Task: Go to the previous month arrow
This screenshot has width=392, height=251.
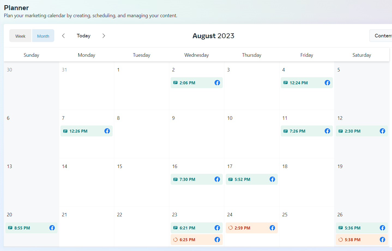Action: (x=63, y=36)
